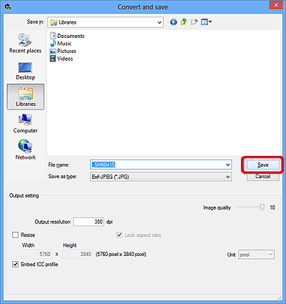The height and width of the screenshot is (304, 286).
Task: Select the Documents library
Action: [67, 36]
